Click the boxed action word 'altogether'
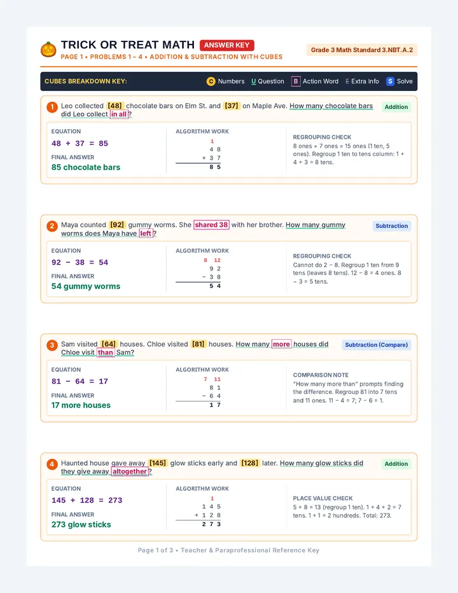 pos(130,471)
